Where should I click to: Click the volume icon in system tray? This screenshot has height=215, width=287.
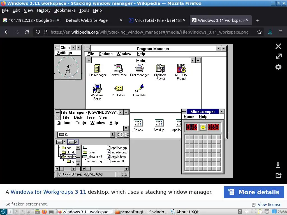point(247,212)
